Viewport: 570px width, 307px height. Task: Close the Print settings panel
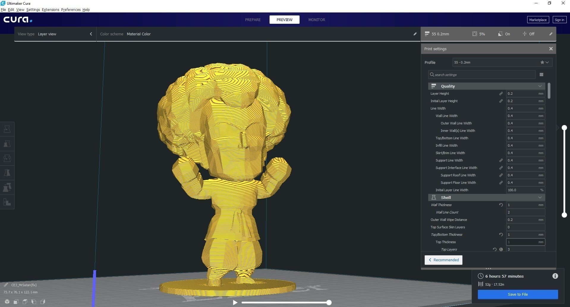coord(551,49)
